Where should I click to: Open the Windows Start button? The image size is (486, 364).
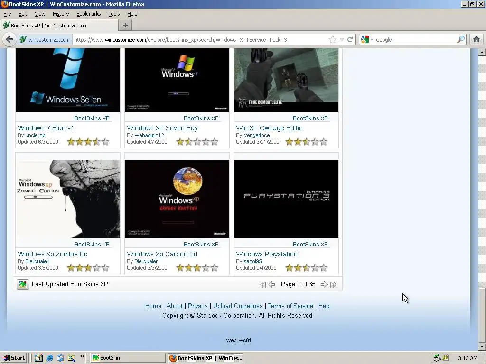pos(14,358)
